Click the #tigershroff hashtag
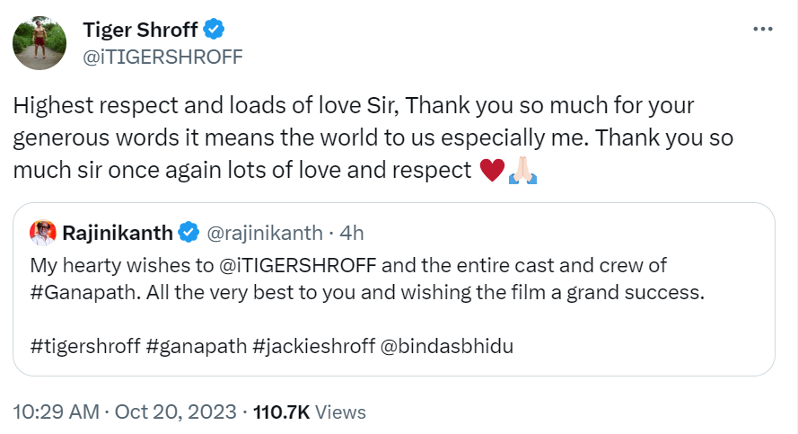Viewport: 798px width, 434px height. 83,346
